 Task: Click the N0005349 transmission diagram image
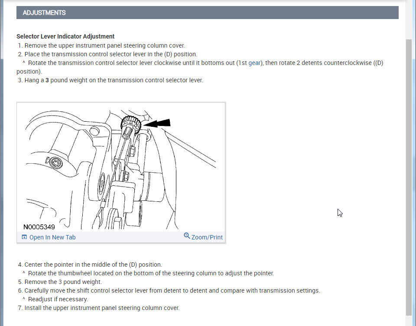(x=121, y=167)
